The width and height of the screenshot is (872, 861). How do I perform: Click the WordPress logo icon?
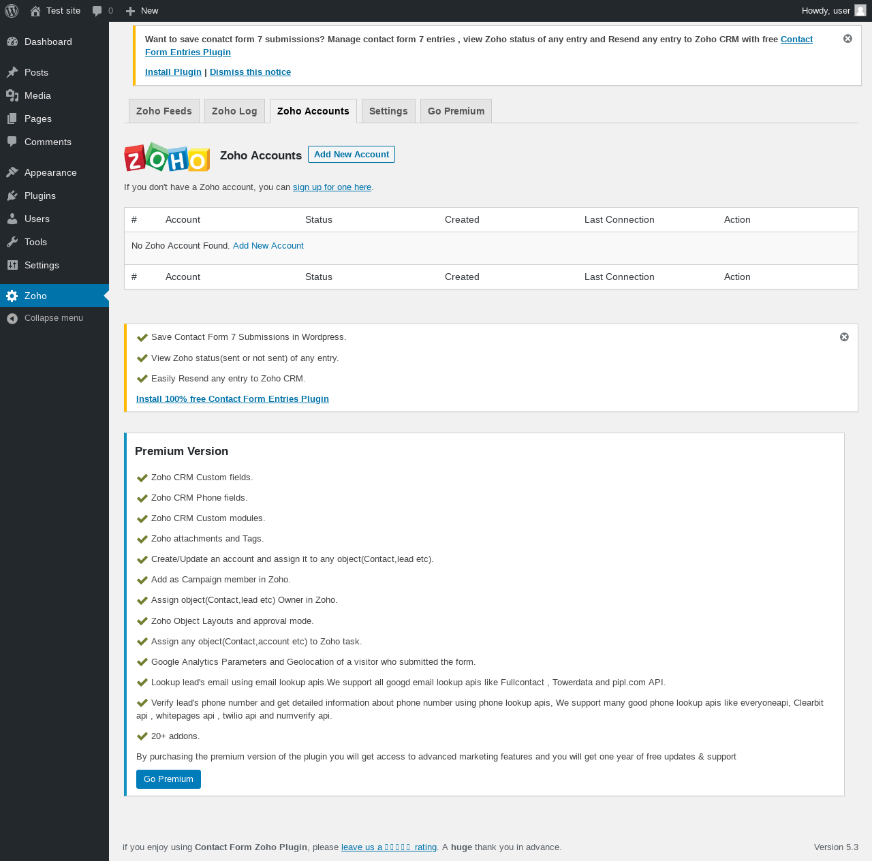[x=12, y=11]
